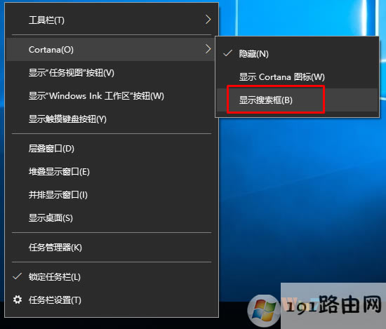The image size is (386, 329).
Task: Open 任务管理器(K) from the menu
Action: pyautogui.click(x=112, y=248)
